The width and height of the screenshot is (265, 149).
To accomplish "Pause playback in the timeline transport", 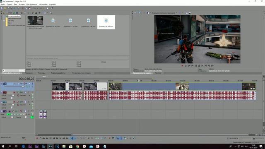I will pyautogui.click(x=51, y=138).
